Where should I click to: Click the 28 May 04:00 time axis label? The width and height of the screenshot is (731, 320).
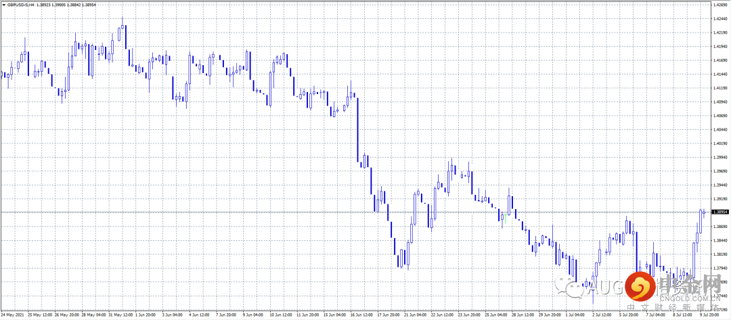95,315
